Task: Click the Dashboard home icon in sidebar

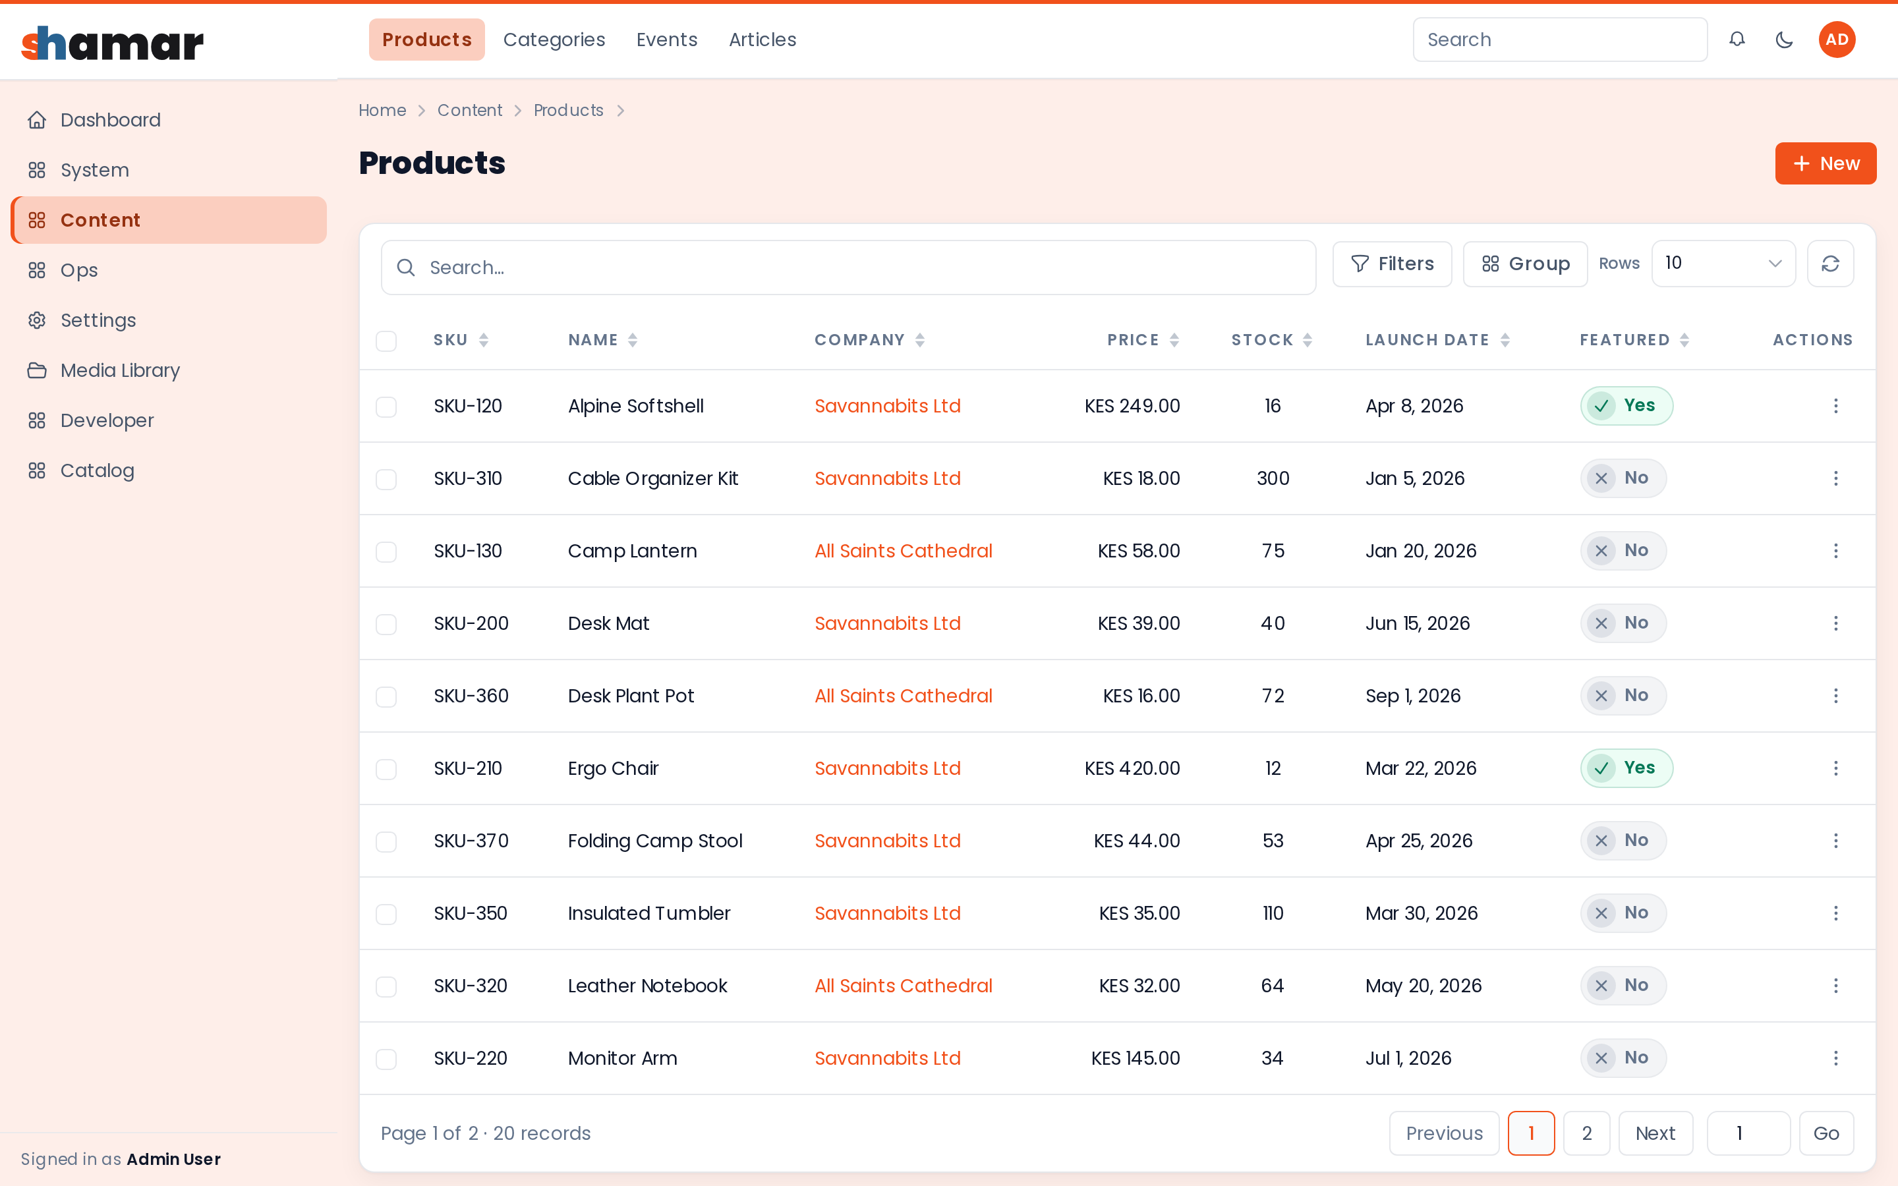Action: [x=37, y=120]
